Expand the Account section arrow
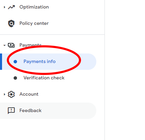 pos(4,94)
